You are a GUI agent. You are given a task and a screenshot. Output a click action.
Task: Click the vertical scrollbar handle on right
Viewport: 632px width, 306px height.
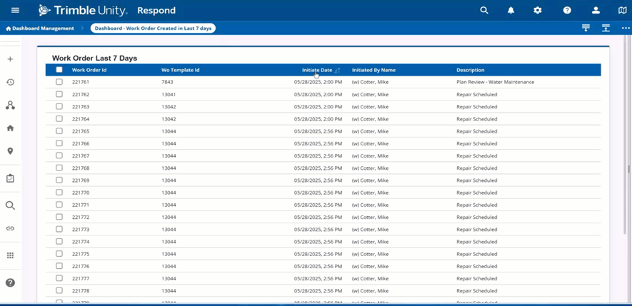[x=628, y=169]
